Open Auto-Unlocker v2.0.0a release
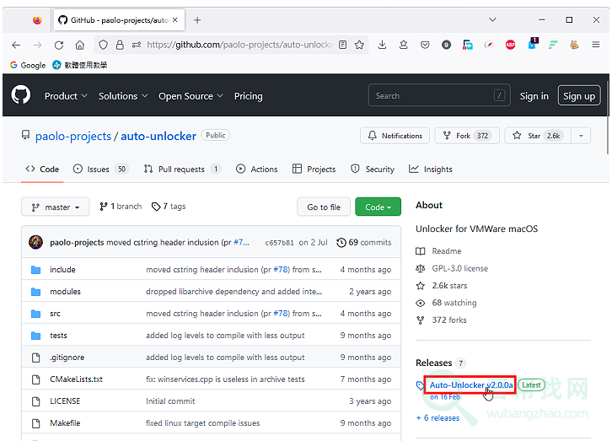 coord(471,385)
